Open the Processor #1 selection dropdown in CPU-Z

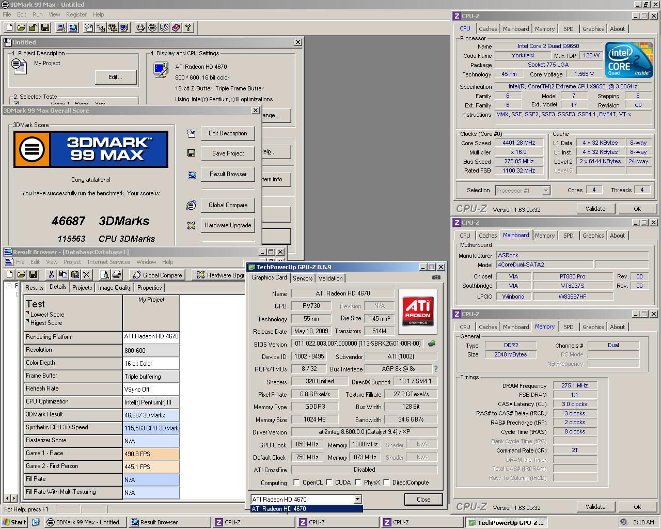(x=546, y=191)
